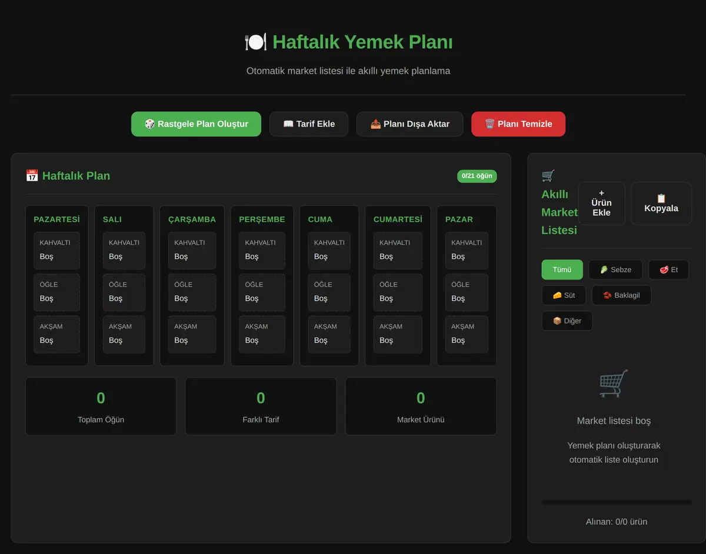
Task: Select Pazar Akşam meal slot
Action: tap(467, 335)
